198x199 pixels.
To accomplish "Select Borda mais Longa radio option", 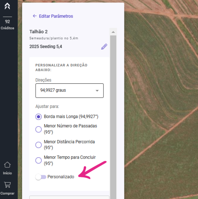I will (x=38, y=117).
